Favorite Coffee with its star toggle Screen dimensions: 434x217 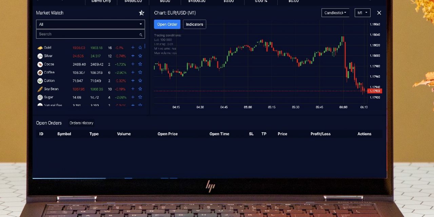pos(140,73)
